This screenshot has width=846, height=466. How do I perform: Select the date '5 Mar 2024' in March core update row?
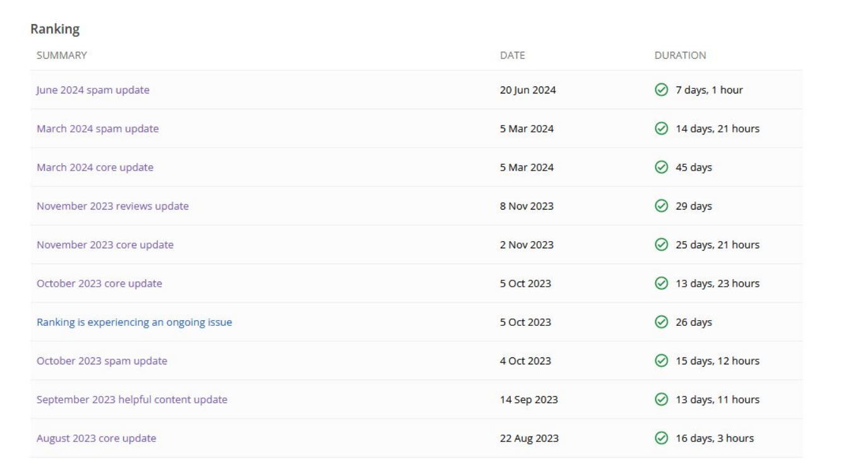[x=527, y=167]
